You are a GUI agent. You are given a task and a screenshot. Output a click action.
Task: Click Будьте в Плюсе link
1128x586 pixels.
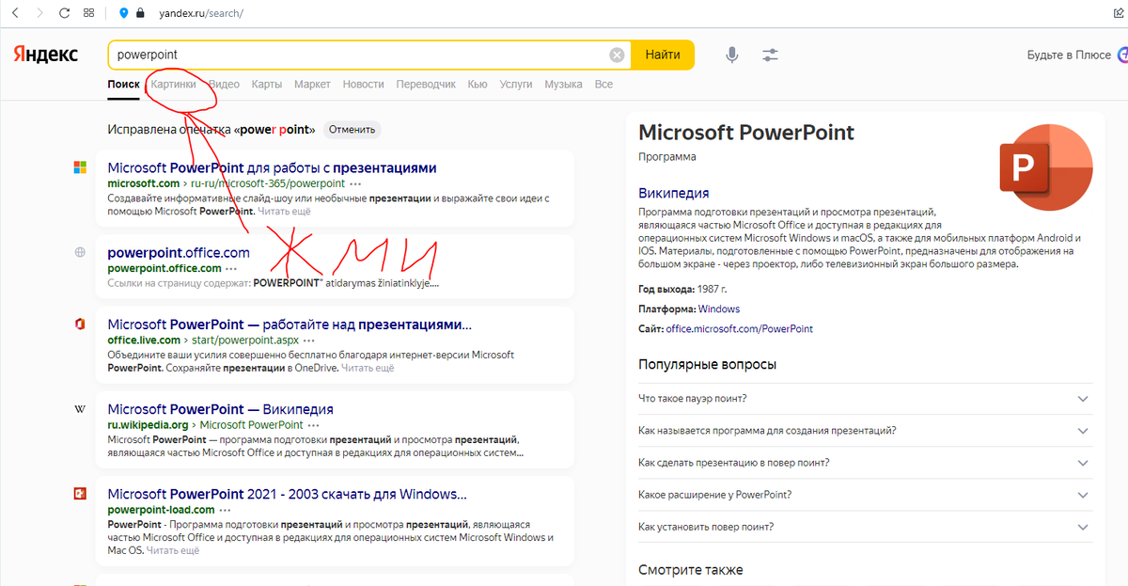(1069, 55)
